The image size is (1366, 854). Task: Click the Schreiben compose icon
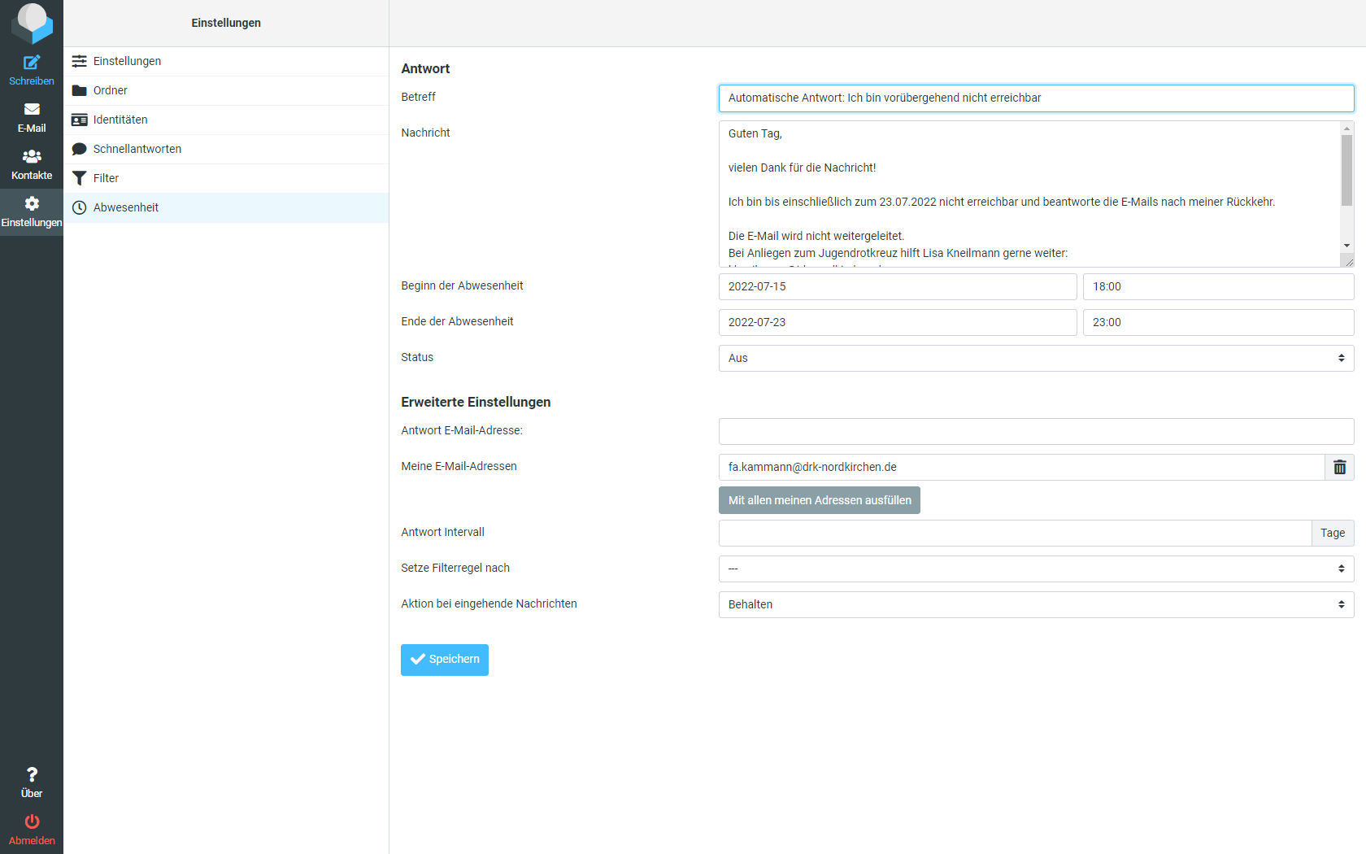[x=32, y=63]
